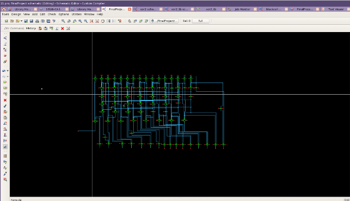Switch to the xor2_tb schematic tab

pos(179,9)
